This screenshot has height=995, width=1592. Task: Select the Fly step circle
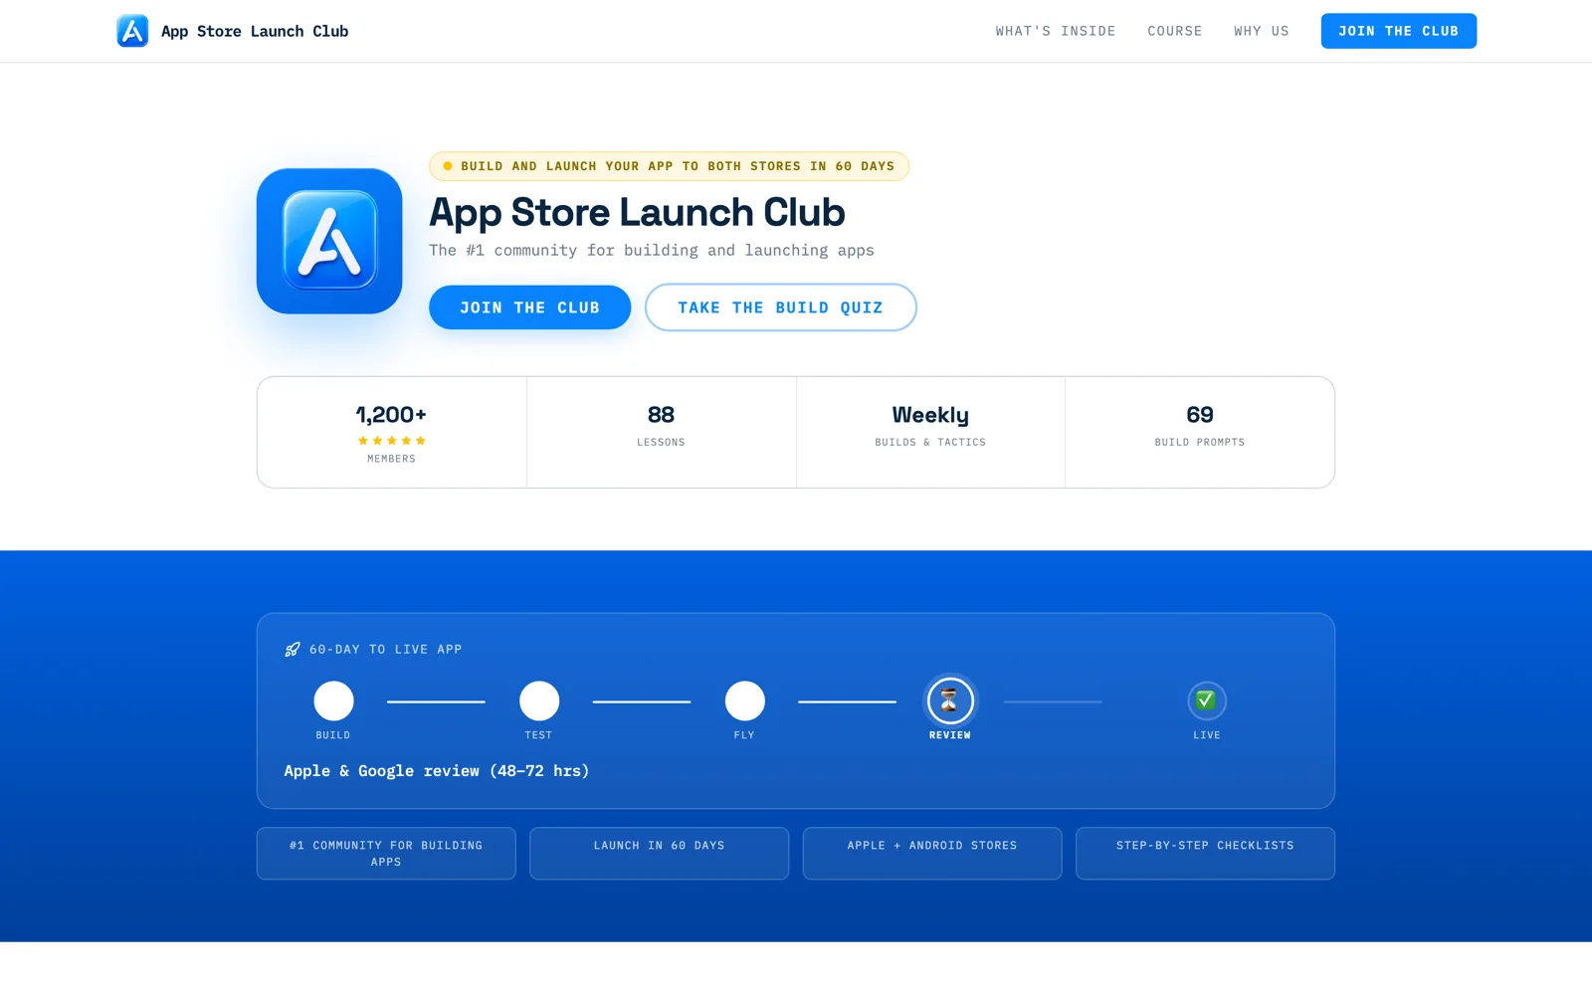click(x=744, y=700)
